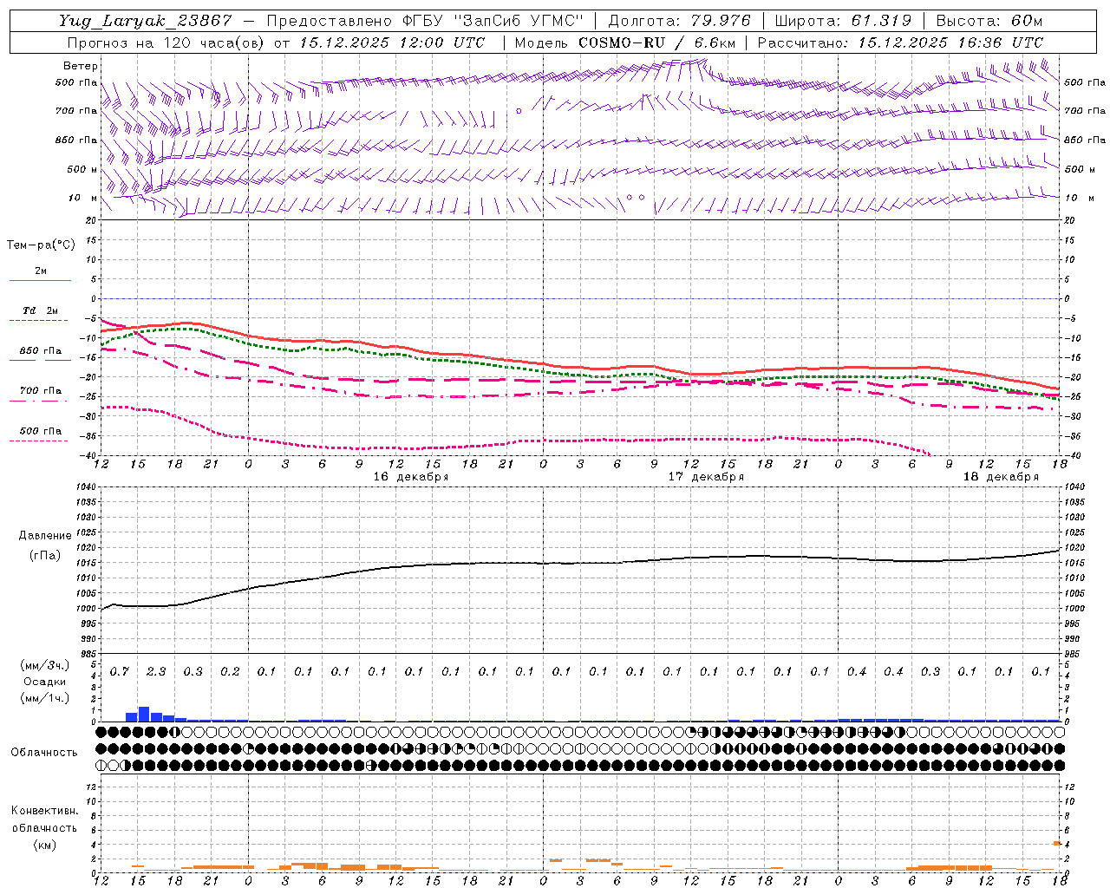1110x888 pixels.
Task: Select the longitude value Долгота: 79.976
Action: pyautogui.click(x=680, y=21)
